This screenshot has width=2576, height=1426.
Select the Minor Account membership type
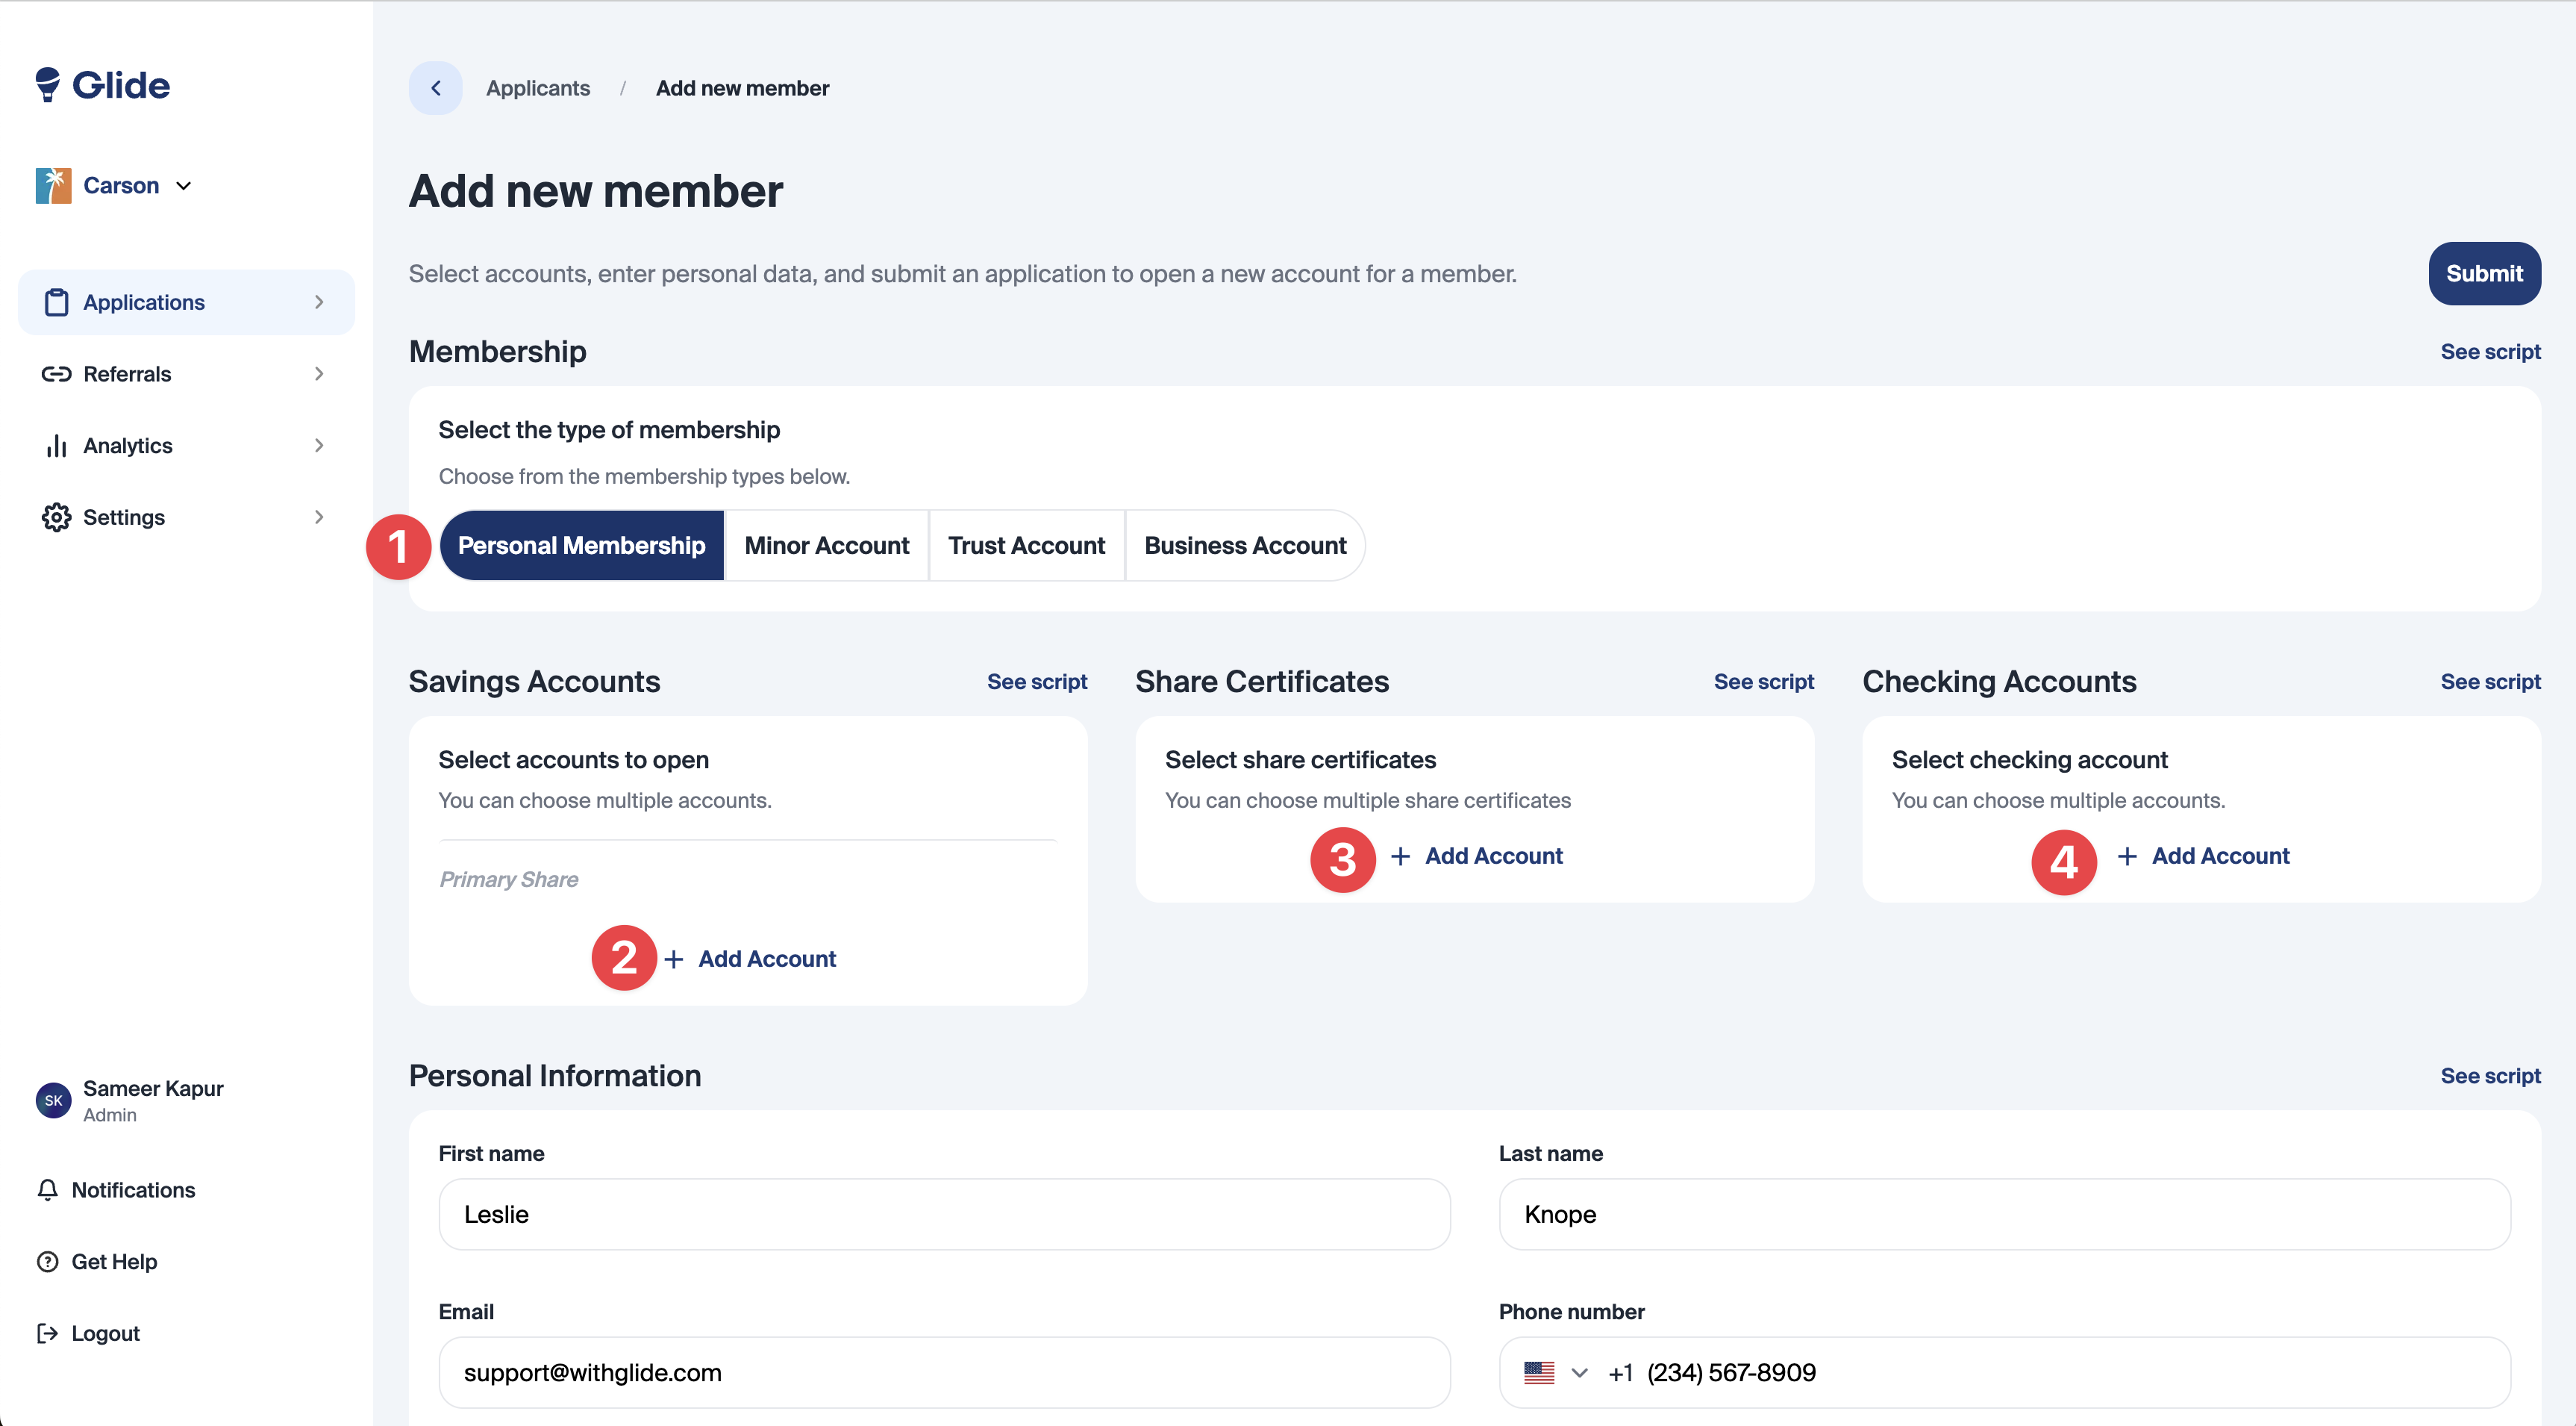click(x=826, y=545)
